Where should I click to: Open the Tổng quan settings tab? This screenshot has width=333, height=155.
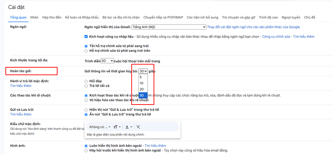pos(18,17)
